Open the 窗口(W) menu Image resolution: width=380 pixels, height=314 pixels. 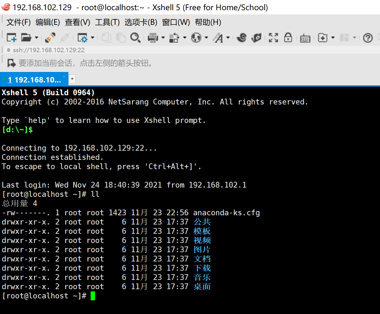pos(176,22)
